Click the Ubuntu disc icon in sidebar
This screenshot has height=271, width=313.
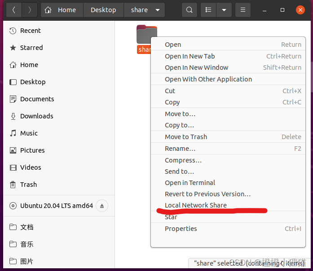point(13,206)
